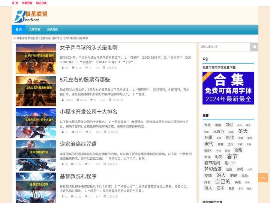Viewport: 270px width, 203px height.
Task: Select the 自己的 tag
Action: coord(223,182)
